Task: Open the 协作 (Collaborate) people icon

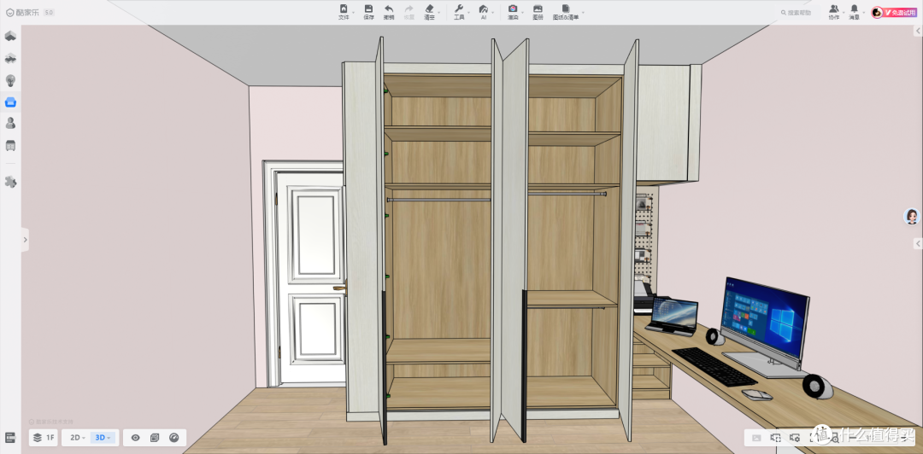Action: 833,9
